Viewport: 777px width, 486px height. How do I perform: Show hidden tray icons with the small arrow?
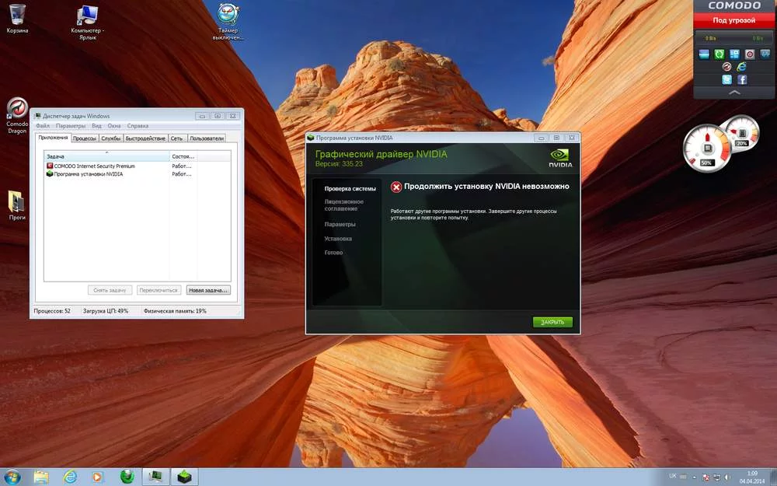click(x=694, y=477)
